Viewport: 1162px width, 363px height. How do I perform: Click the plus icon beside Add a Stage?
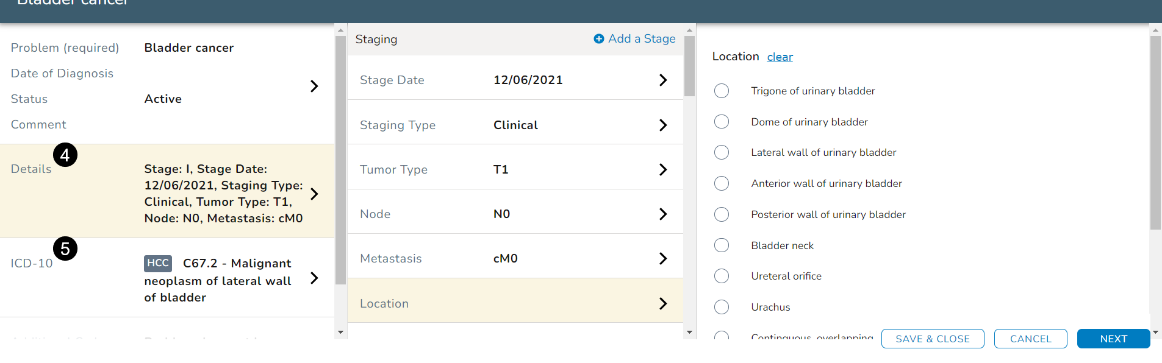pyautogui.click(x=598, y=39)
